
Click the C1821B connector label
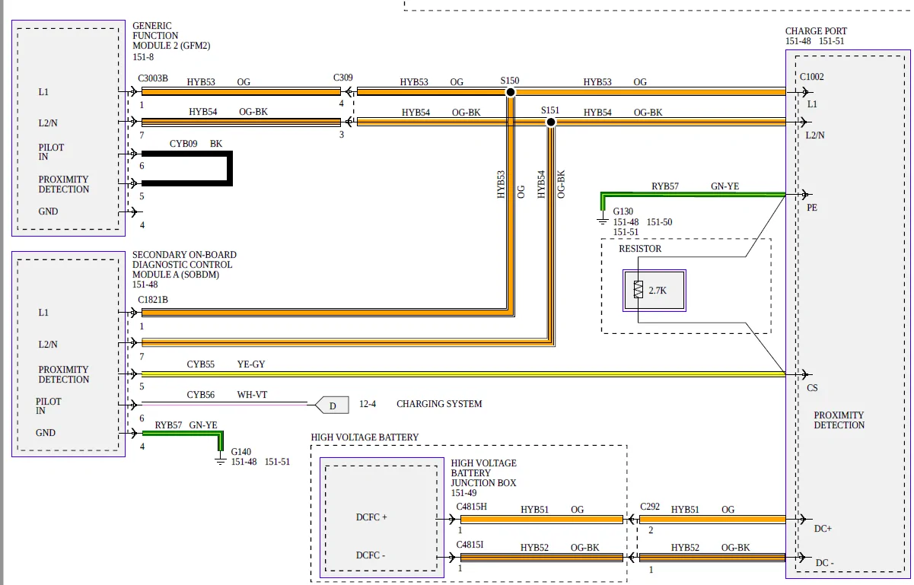tap(153, 300)
